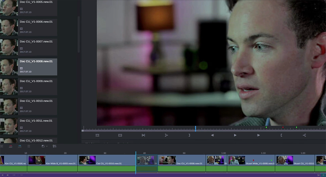Click the trash delete icon above timeline

click(x=29, y=146)
